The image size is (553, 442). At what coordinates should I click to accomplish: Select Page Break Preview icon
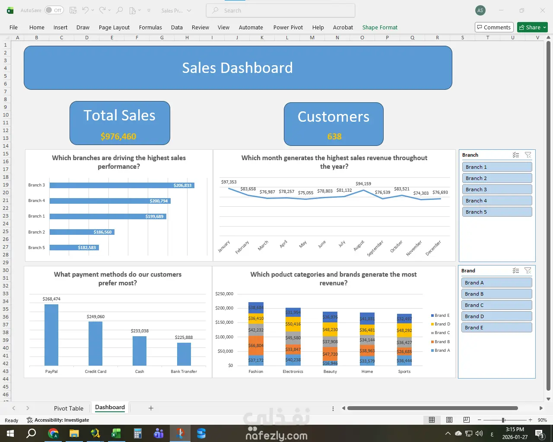[x=467, y=420]
